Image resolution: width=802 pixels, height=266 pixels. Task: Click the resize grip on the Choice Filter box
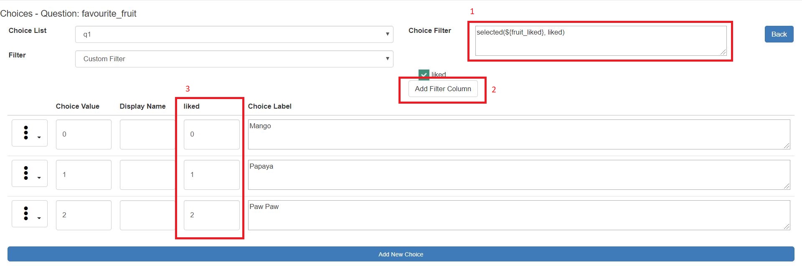(x=723, y=52)
